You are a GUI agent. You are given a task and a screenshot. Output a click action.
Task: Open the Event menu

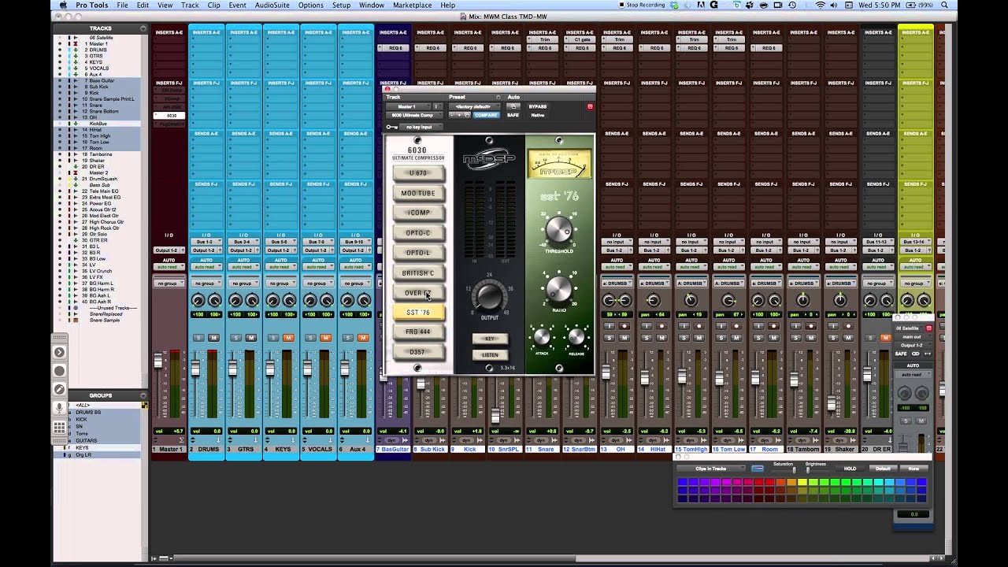coord(237,5)
